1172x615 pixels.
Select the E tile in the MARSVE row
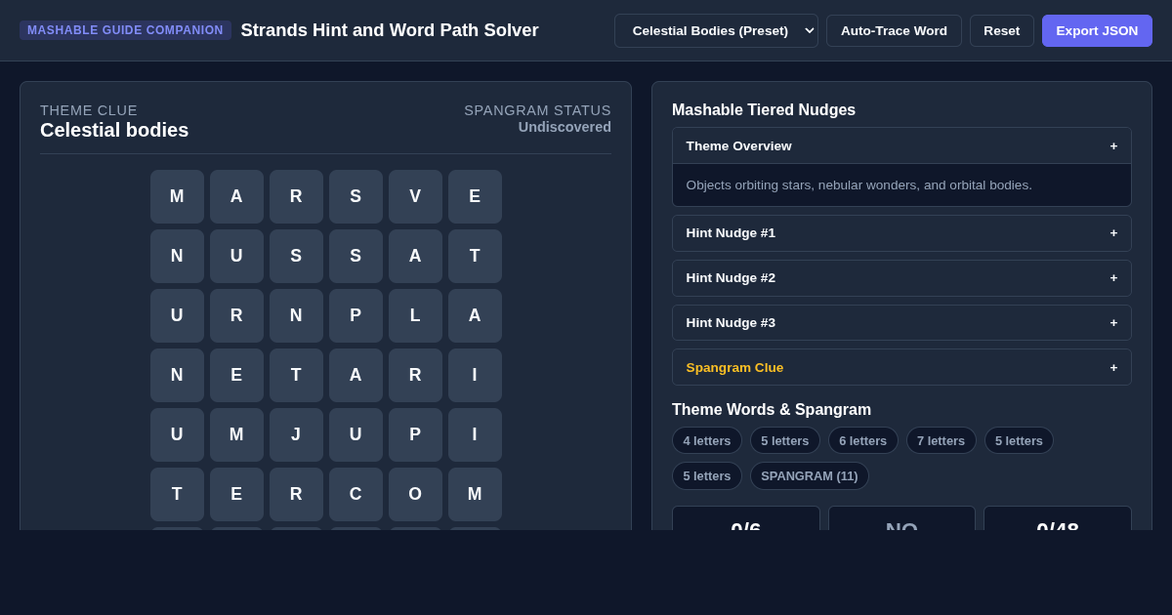point(475,196)
